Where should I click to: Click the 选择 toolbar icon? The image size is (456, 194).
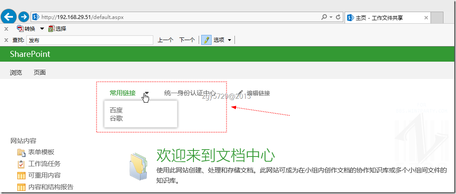(51, 28)
